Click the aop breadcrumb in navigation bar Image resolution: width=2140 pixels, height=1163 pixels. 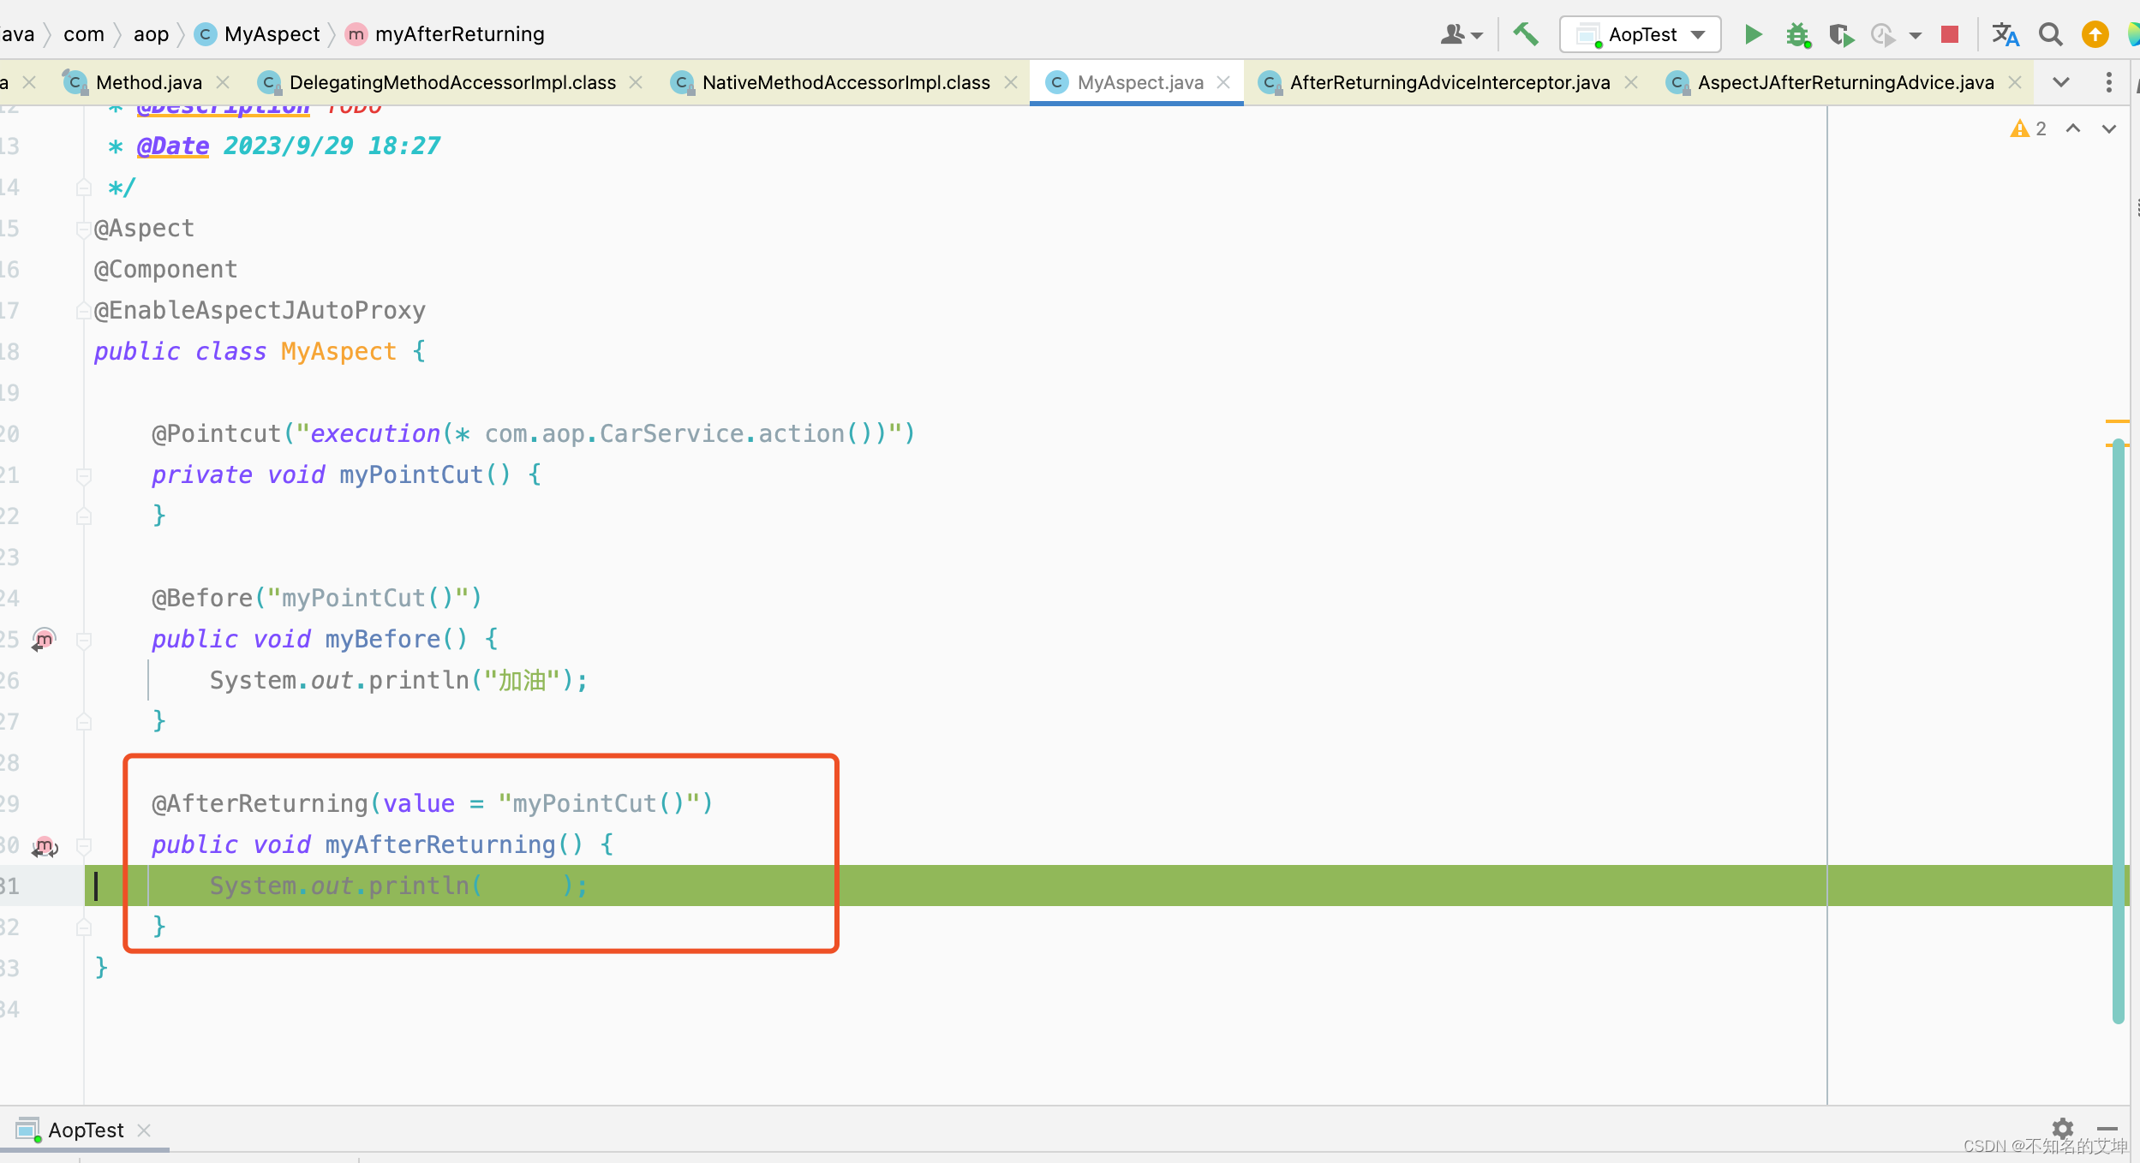pos(151,34)
